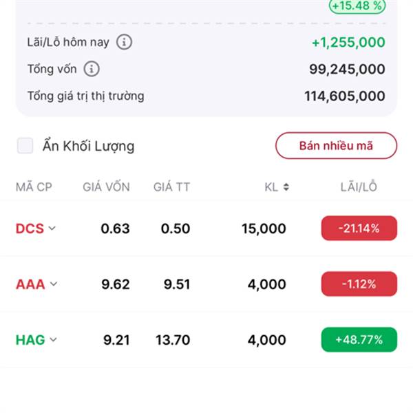
Task: Tap the +48.77% profit badge
Action: click(359, 339)
